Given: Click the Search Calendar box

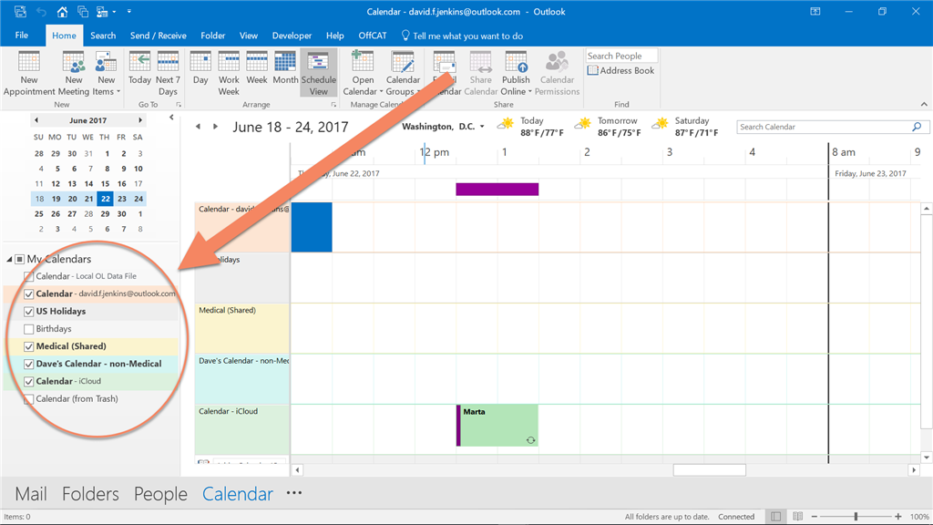Looking at the screenshot, I should coord(824,127).
